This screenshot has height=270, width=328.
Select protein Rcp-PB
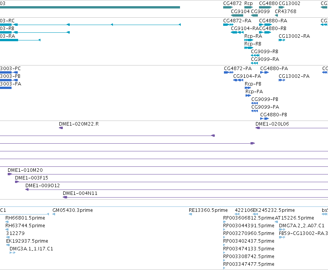(248, 88)
